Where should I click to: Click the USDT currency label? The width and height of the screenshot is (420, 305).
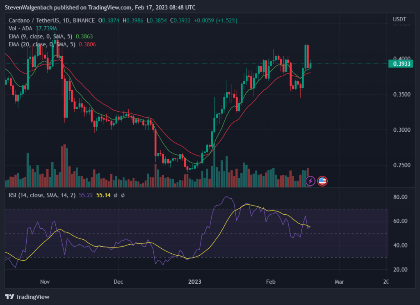[x=399, y=19]
